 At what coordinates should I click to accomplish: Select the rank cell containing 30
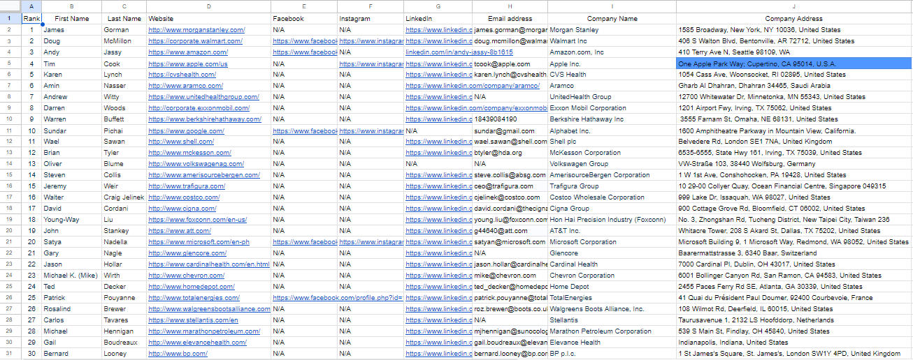(x=31, y=354)
